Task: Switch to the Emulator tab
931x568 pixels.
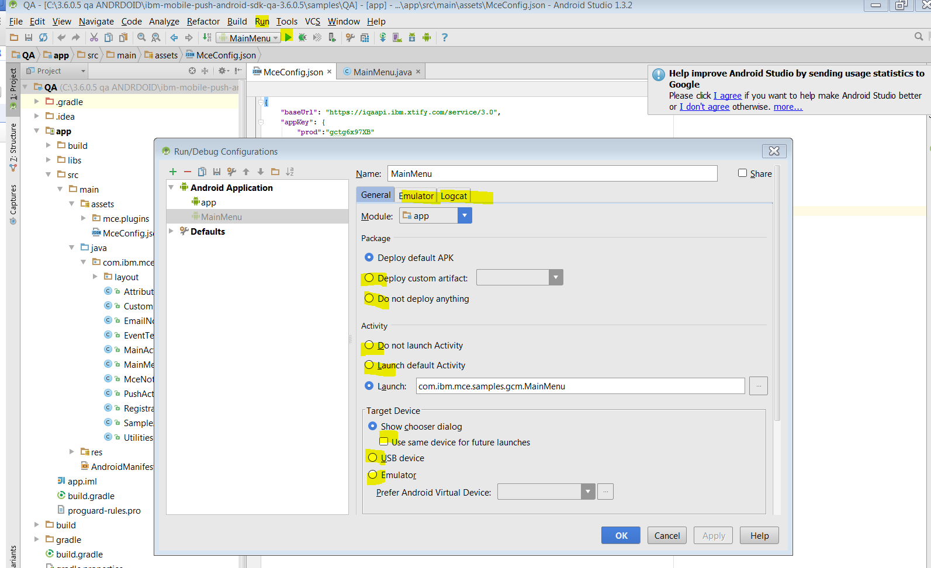Action: 416,196
